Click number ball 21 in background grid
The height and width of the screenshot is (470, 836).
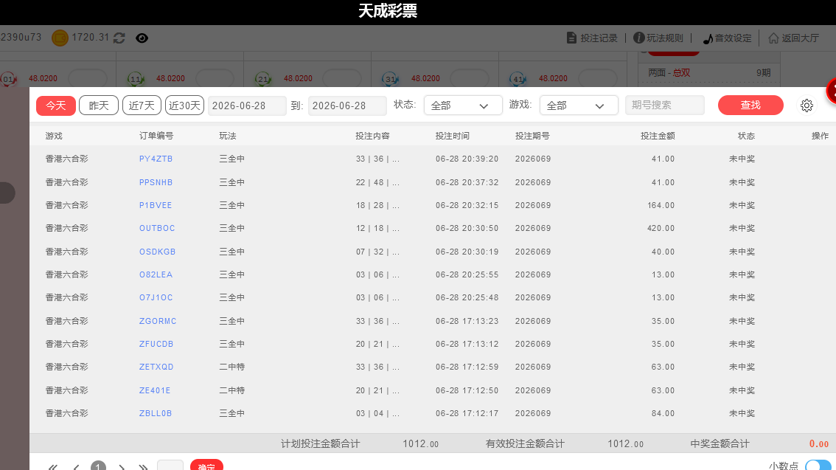coord(263,80)
